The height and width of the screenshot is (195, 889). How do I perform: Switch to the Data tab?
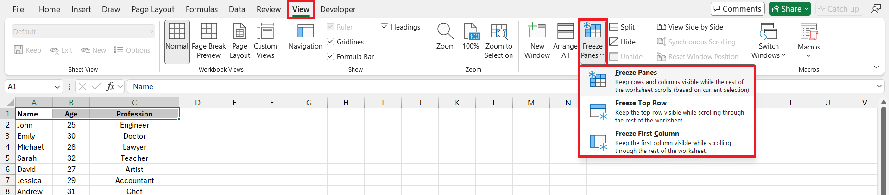(237, 9)
